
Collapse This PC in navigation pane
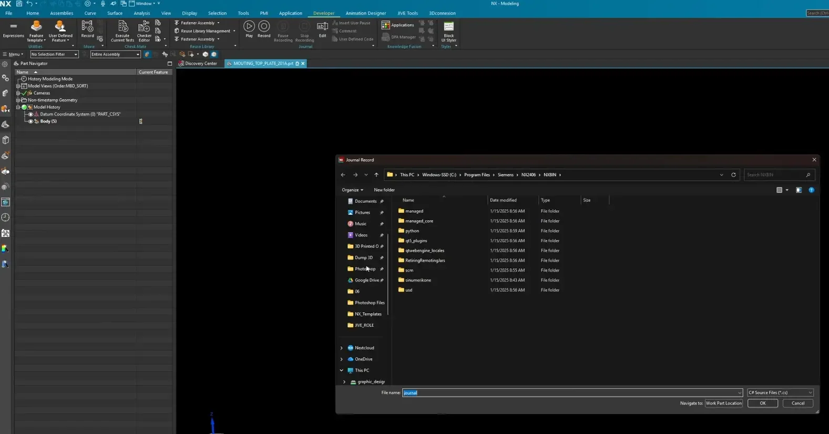click(342, 370)
